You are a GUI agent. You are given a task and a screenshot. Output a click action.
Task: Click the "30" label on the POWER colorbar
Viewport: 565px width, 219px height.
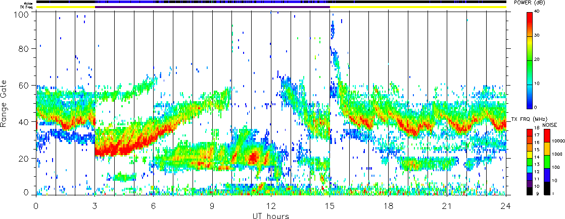click(x=538, y=36)
